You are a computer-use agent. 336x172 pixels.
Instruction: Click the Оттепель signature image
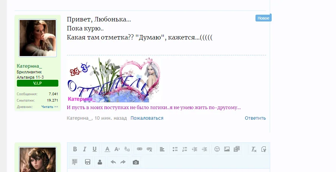(x=114, y=80)
